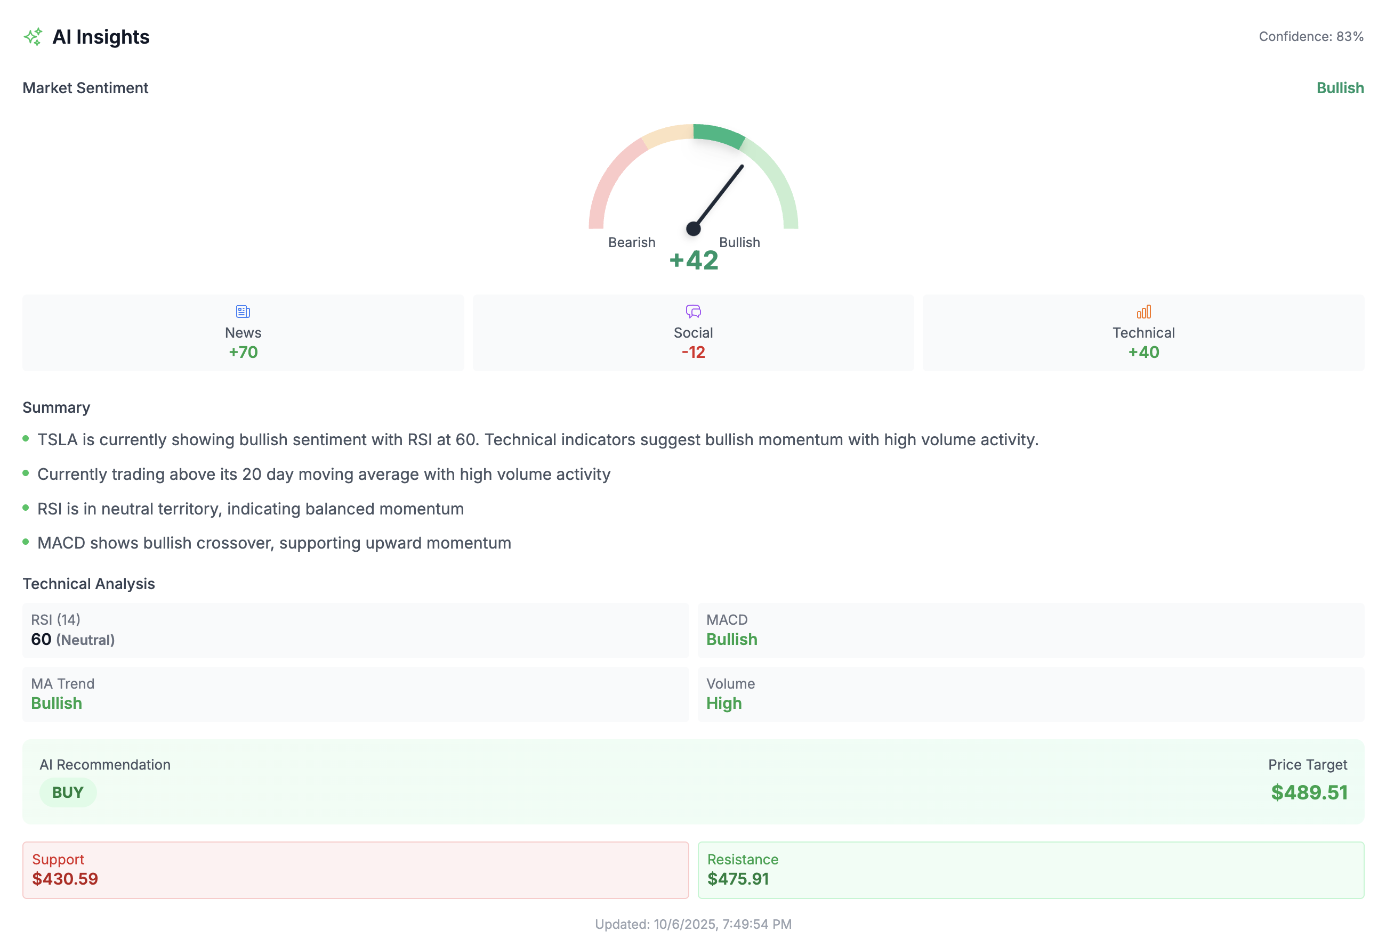Click the Social -12 score
The width and height of the screenshot is (1386, 948).
tap(693, 352)
